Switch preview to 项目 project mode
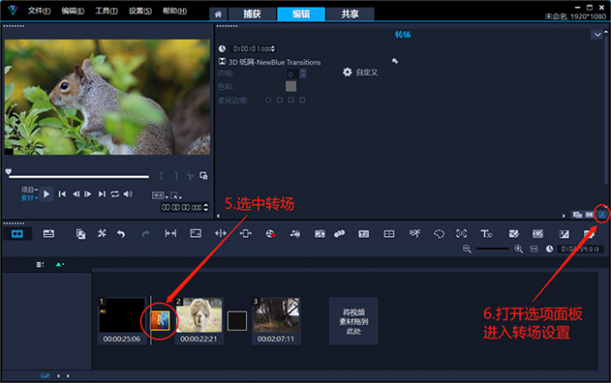 [30, 190]
